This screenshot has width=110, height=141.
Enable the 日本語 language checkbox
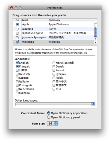17,70
